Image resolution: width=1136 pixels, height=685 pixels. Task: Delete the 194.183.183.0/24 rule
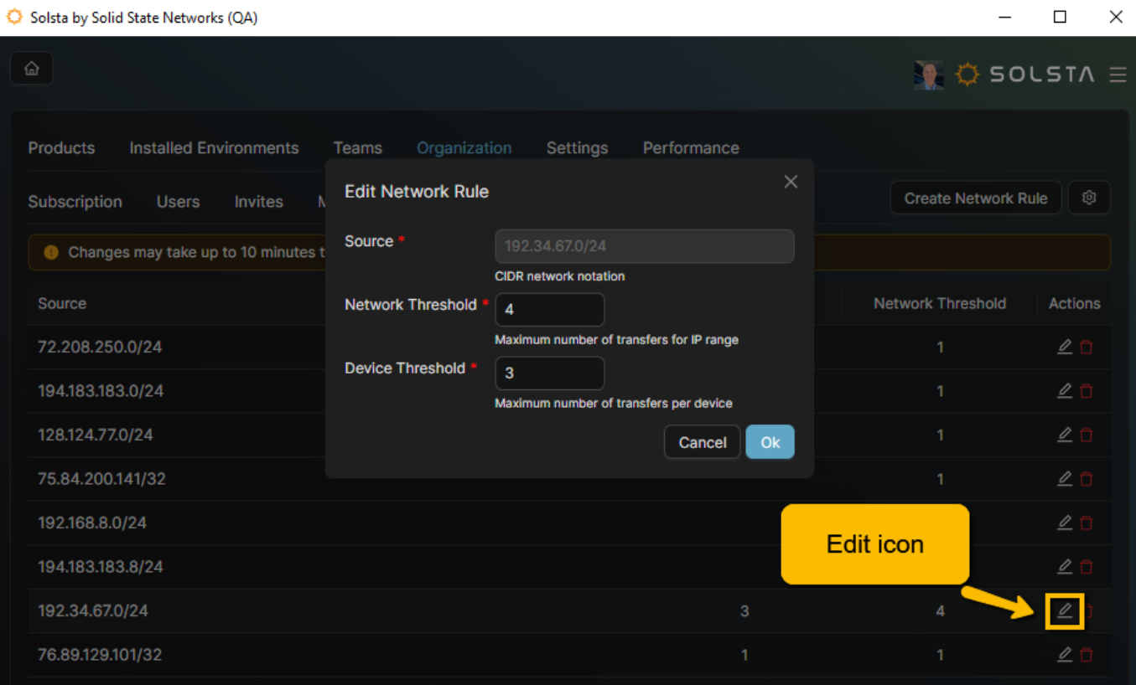tap(1087, 390)
